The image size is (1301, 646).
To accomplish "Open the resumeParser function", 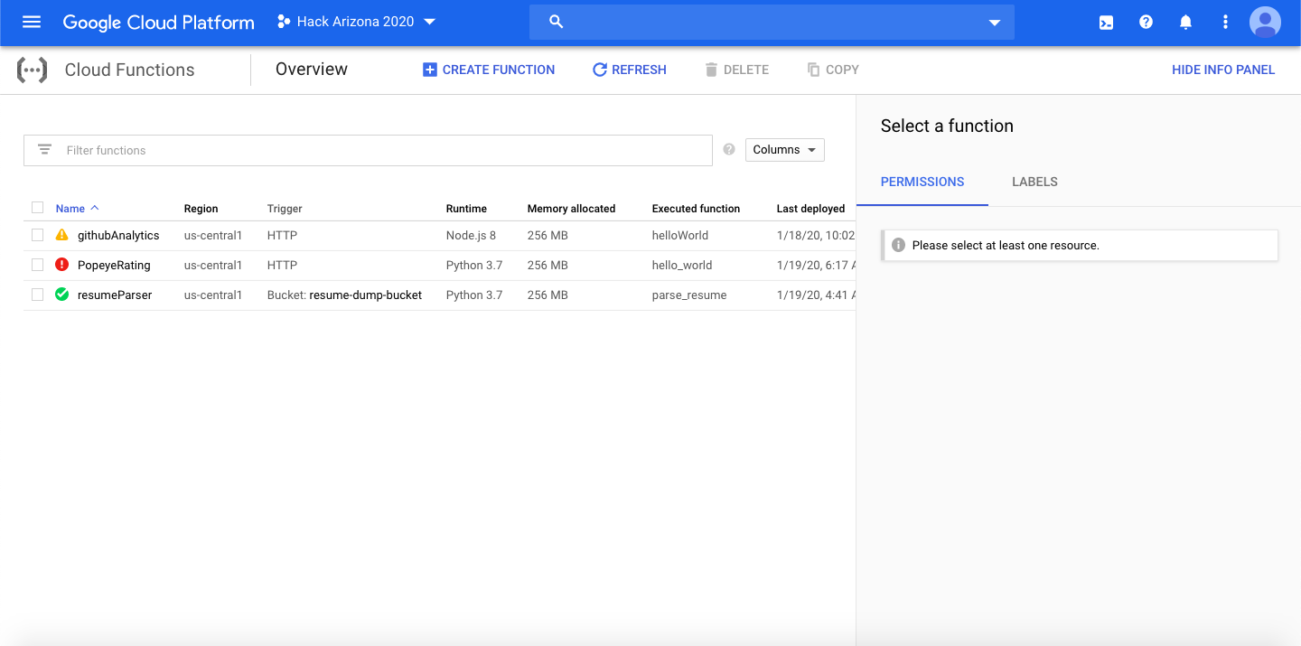I will pyautogui.click(x=115, y=295).
